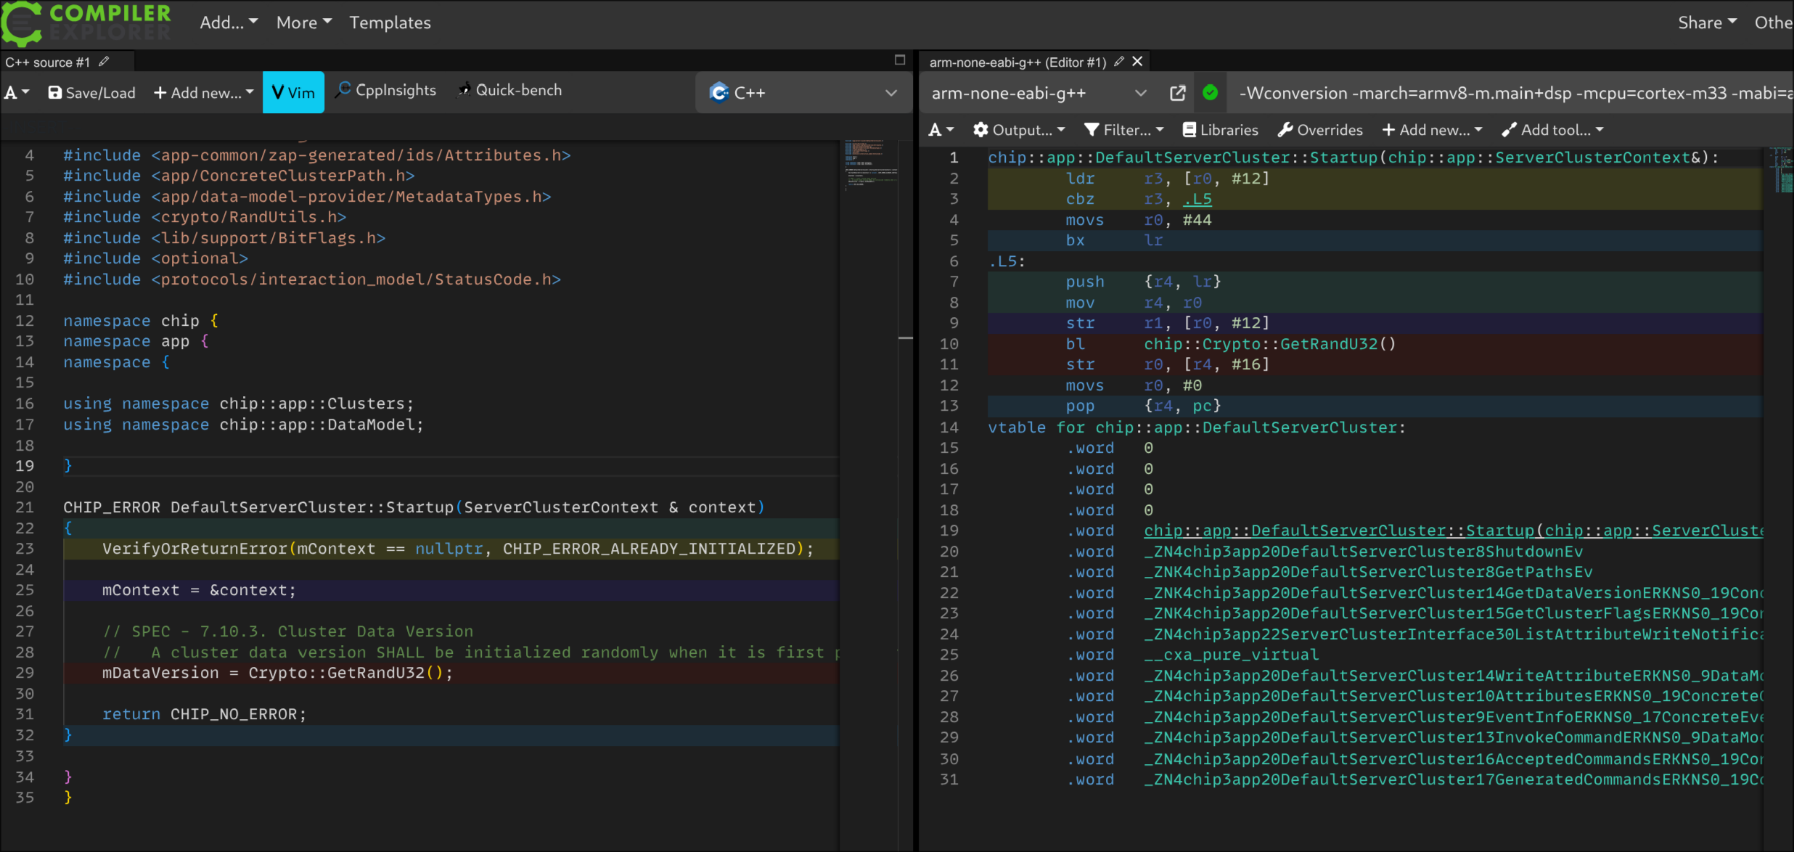Image resolution: width=1794 pixels, height=852 pixels.
Task: Follow the .L5 label link in assembly
Action: coord(1197,199)
